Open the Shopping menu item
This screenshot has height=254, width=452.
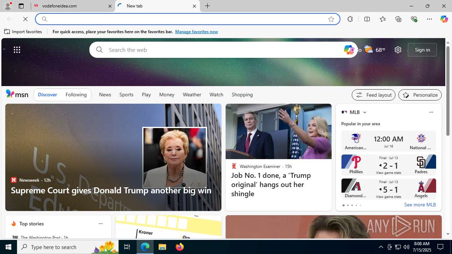(x=242, y=95)
